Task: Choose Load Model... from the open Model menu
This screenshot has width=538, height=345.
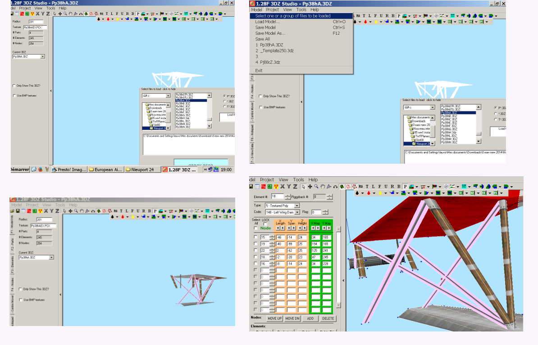Action: coord(267,22)
